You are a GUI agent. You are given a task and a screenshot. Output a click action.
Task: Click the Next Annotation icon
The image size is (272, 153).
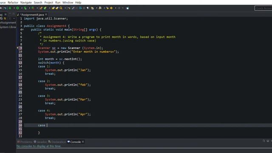click(x=92, y=8)
